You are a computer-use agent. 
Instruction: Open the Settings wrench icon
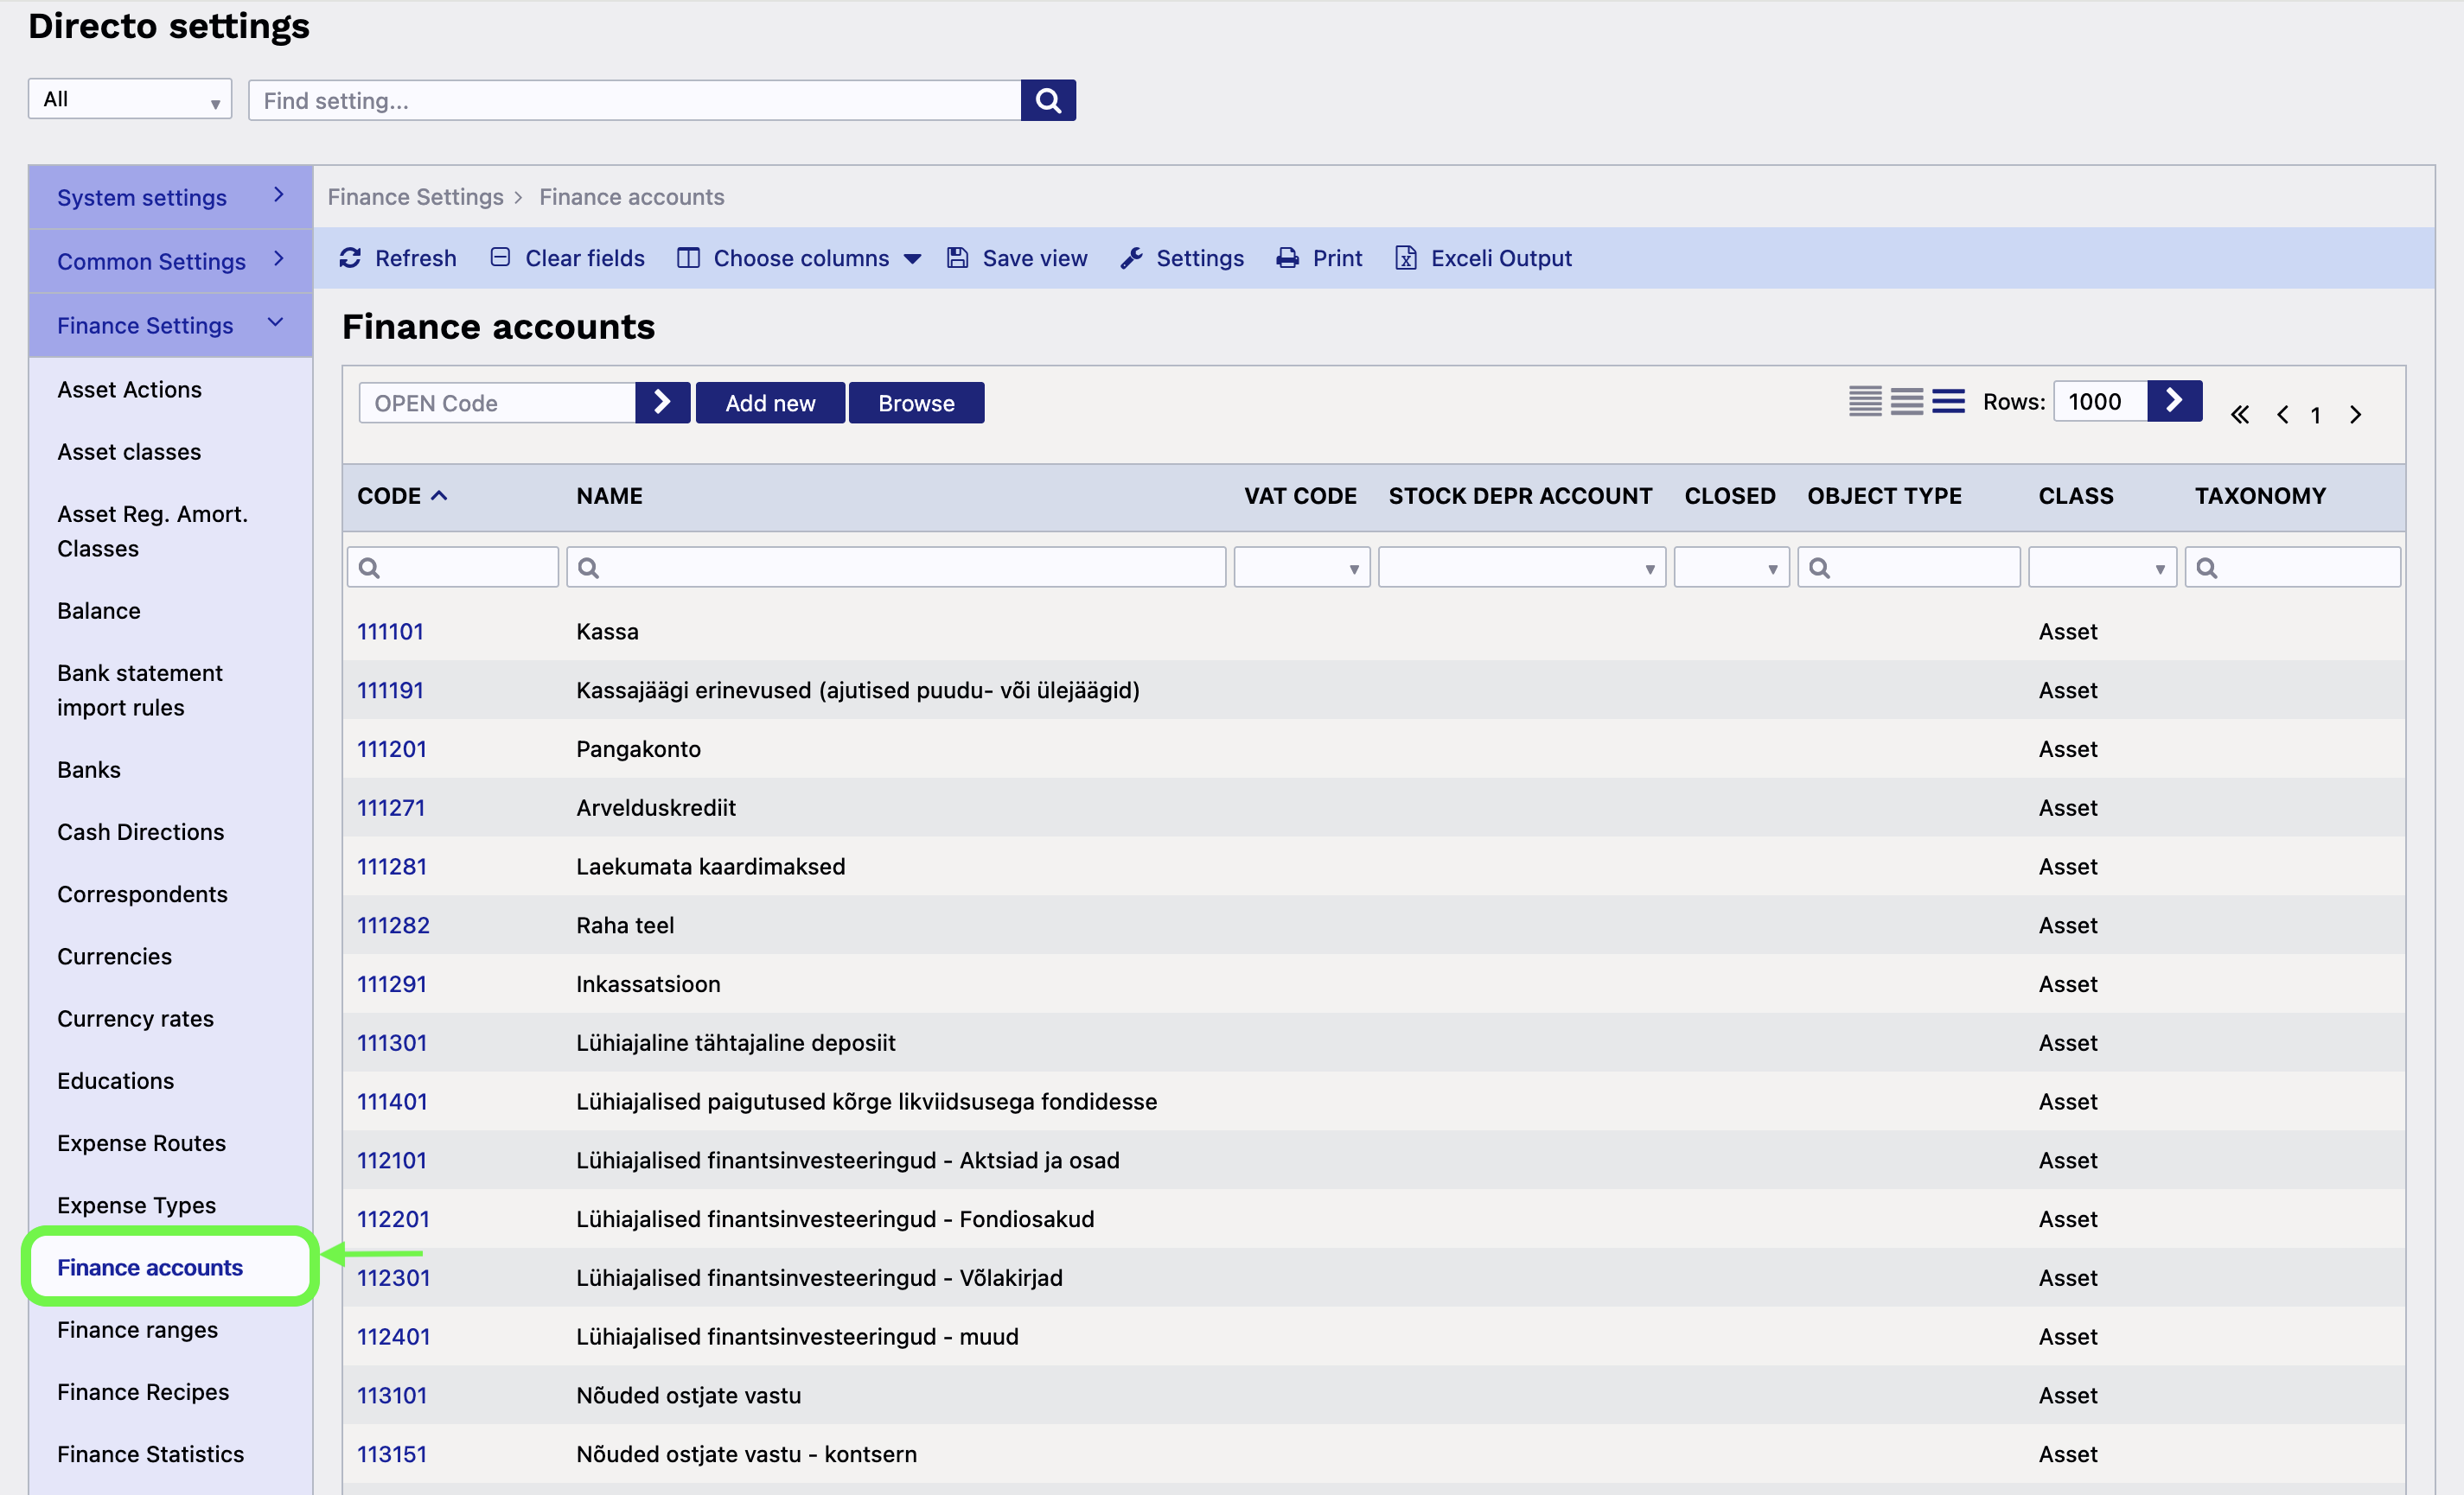pyautogui.click(x=1131, y=258)
